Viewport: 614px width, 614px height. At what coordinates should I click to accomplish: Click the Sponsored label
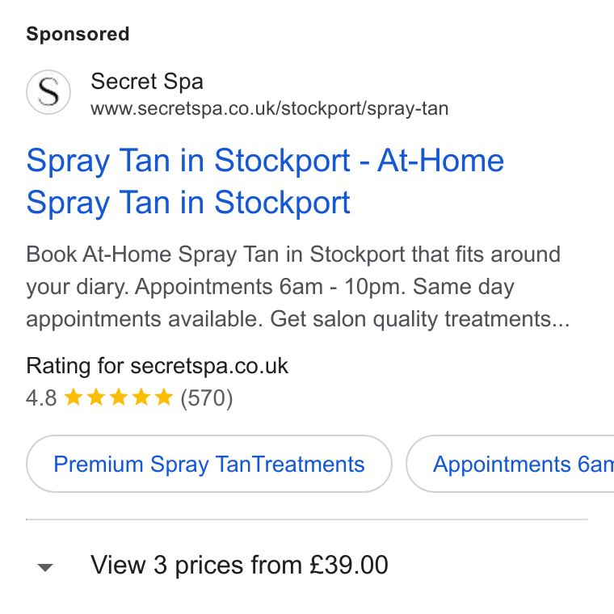tap(78, 34)
